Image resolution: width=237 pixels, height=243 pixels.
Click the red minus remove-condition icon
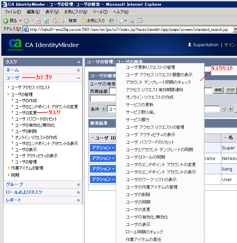[223, 109]
